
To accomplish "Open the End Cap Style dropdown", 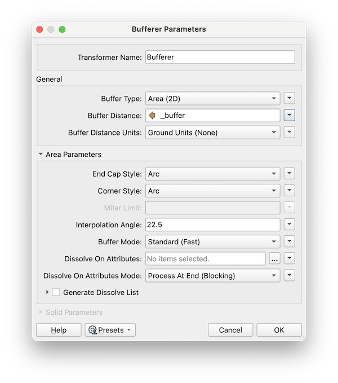I will [212, 174].
